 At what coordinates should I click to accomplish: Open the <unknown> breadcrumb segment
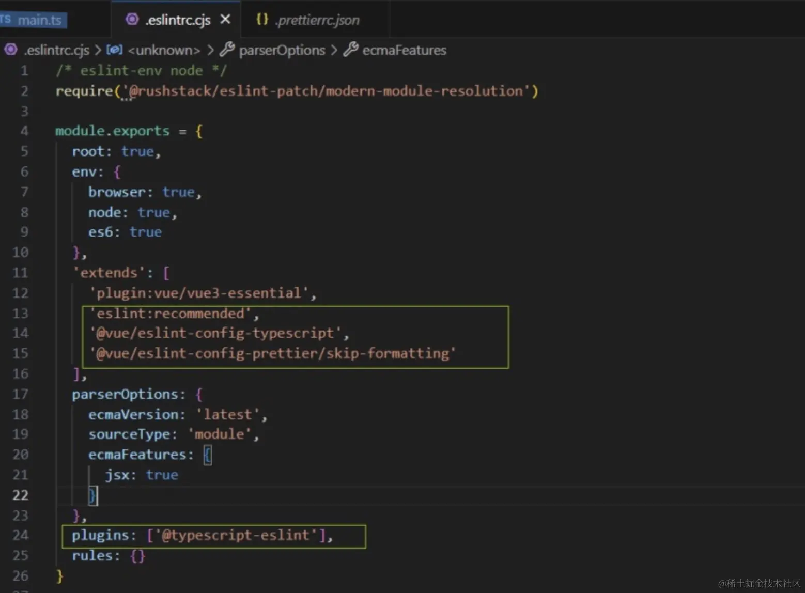point(164,50)
